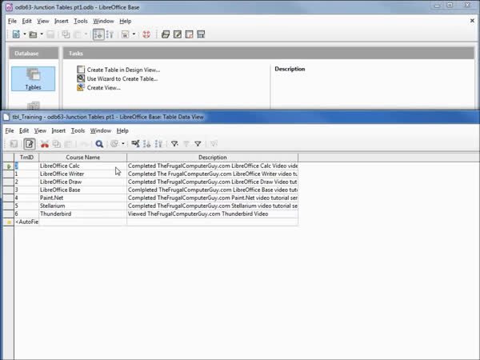Click Cut scissors icon in table toolbar

click(x=45, y=144)
